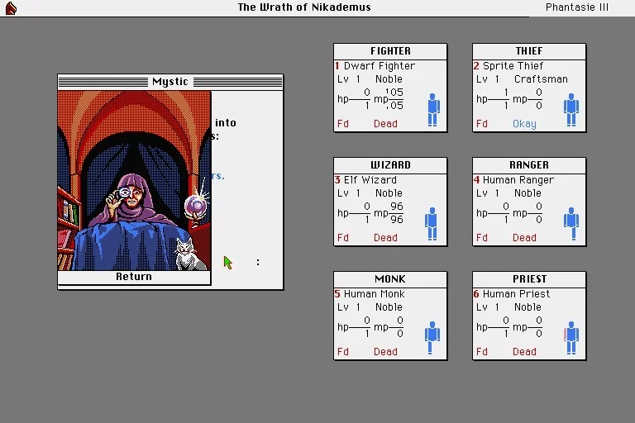
Task: Select party member 6 Human Priest name
Action: tap(516, 294)
